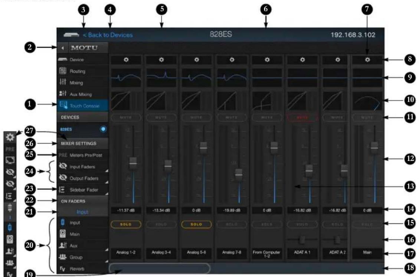Toggle Input Faders visibility
This screenshot has height=277, width=419.
[x=82, y=167]
